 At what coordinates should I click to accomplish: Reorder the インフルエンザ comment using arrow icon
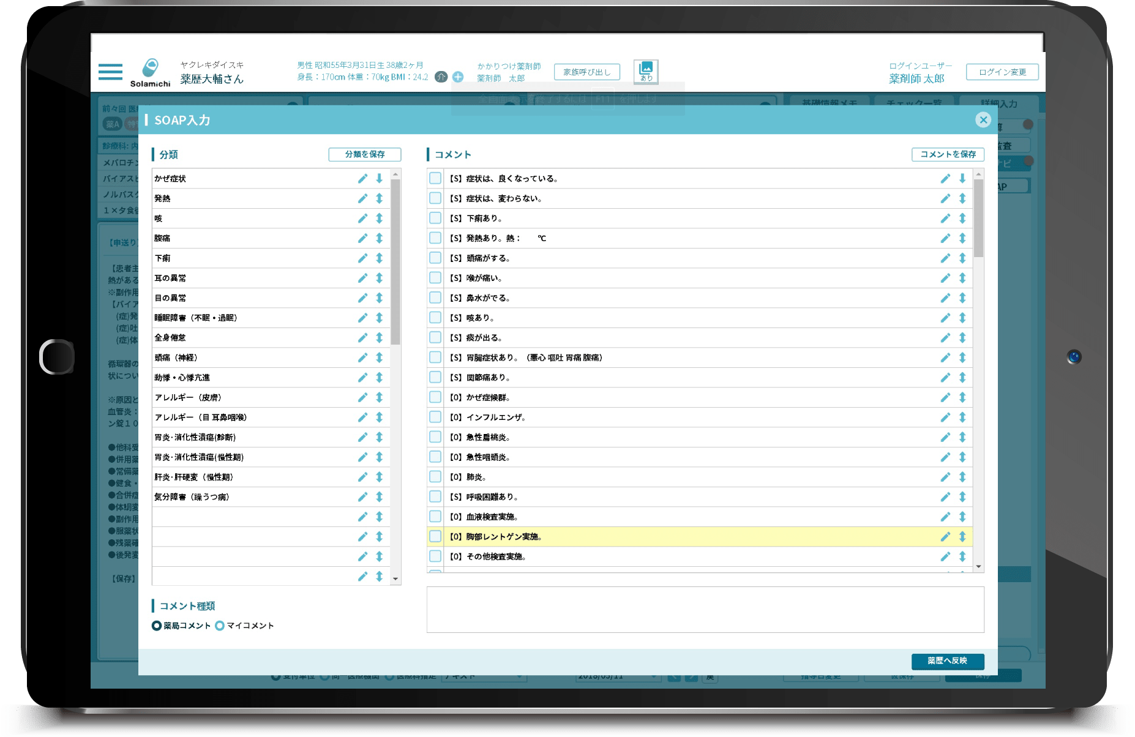962,417
